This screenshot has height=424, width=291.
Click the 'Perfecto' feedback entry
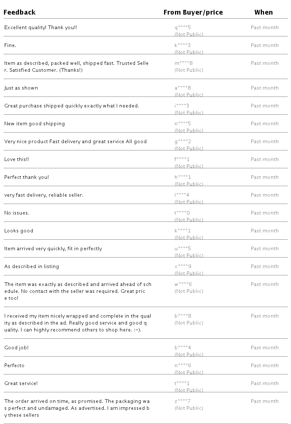(14, 365)
